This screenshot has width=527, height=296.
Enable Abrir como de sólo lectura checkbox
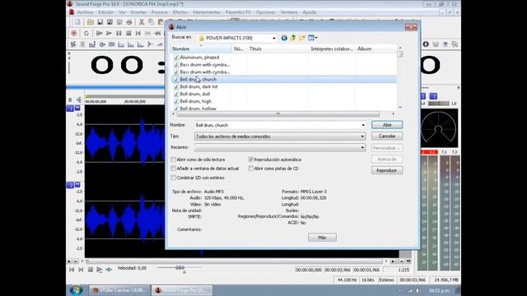(174, 160)
